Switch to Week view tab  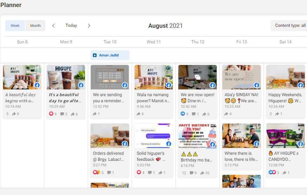coord(15,26)
